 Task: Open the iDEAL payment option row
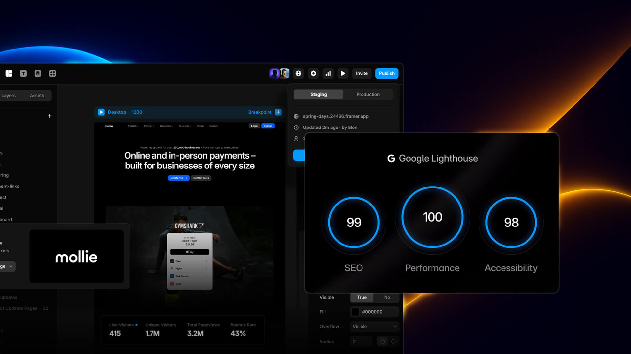[x=189, y=284]
